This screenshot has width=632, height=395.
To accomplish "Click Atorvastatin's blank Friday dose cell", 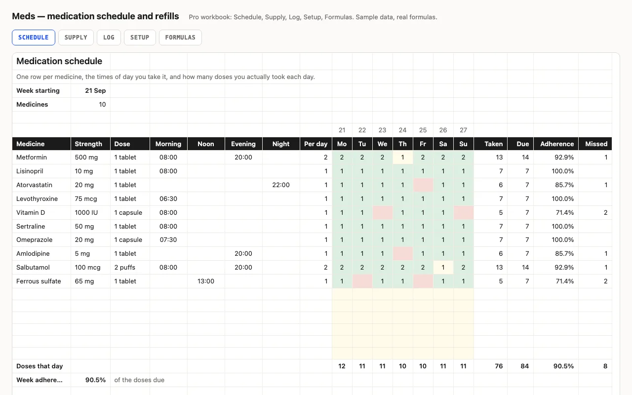I will [423, 185].
